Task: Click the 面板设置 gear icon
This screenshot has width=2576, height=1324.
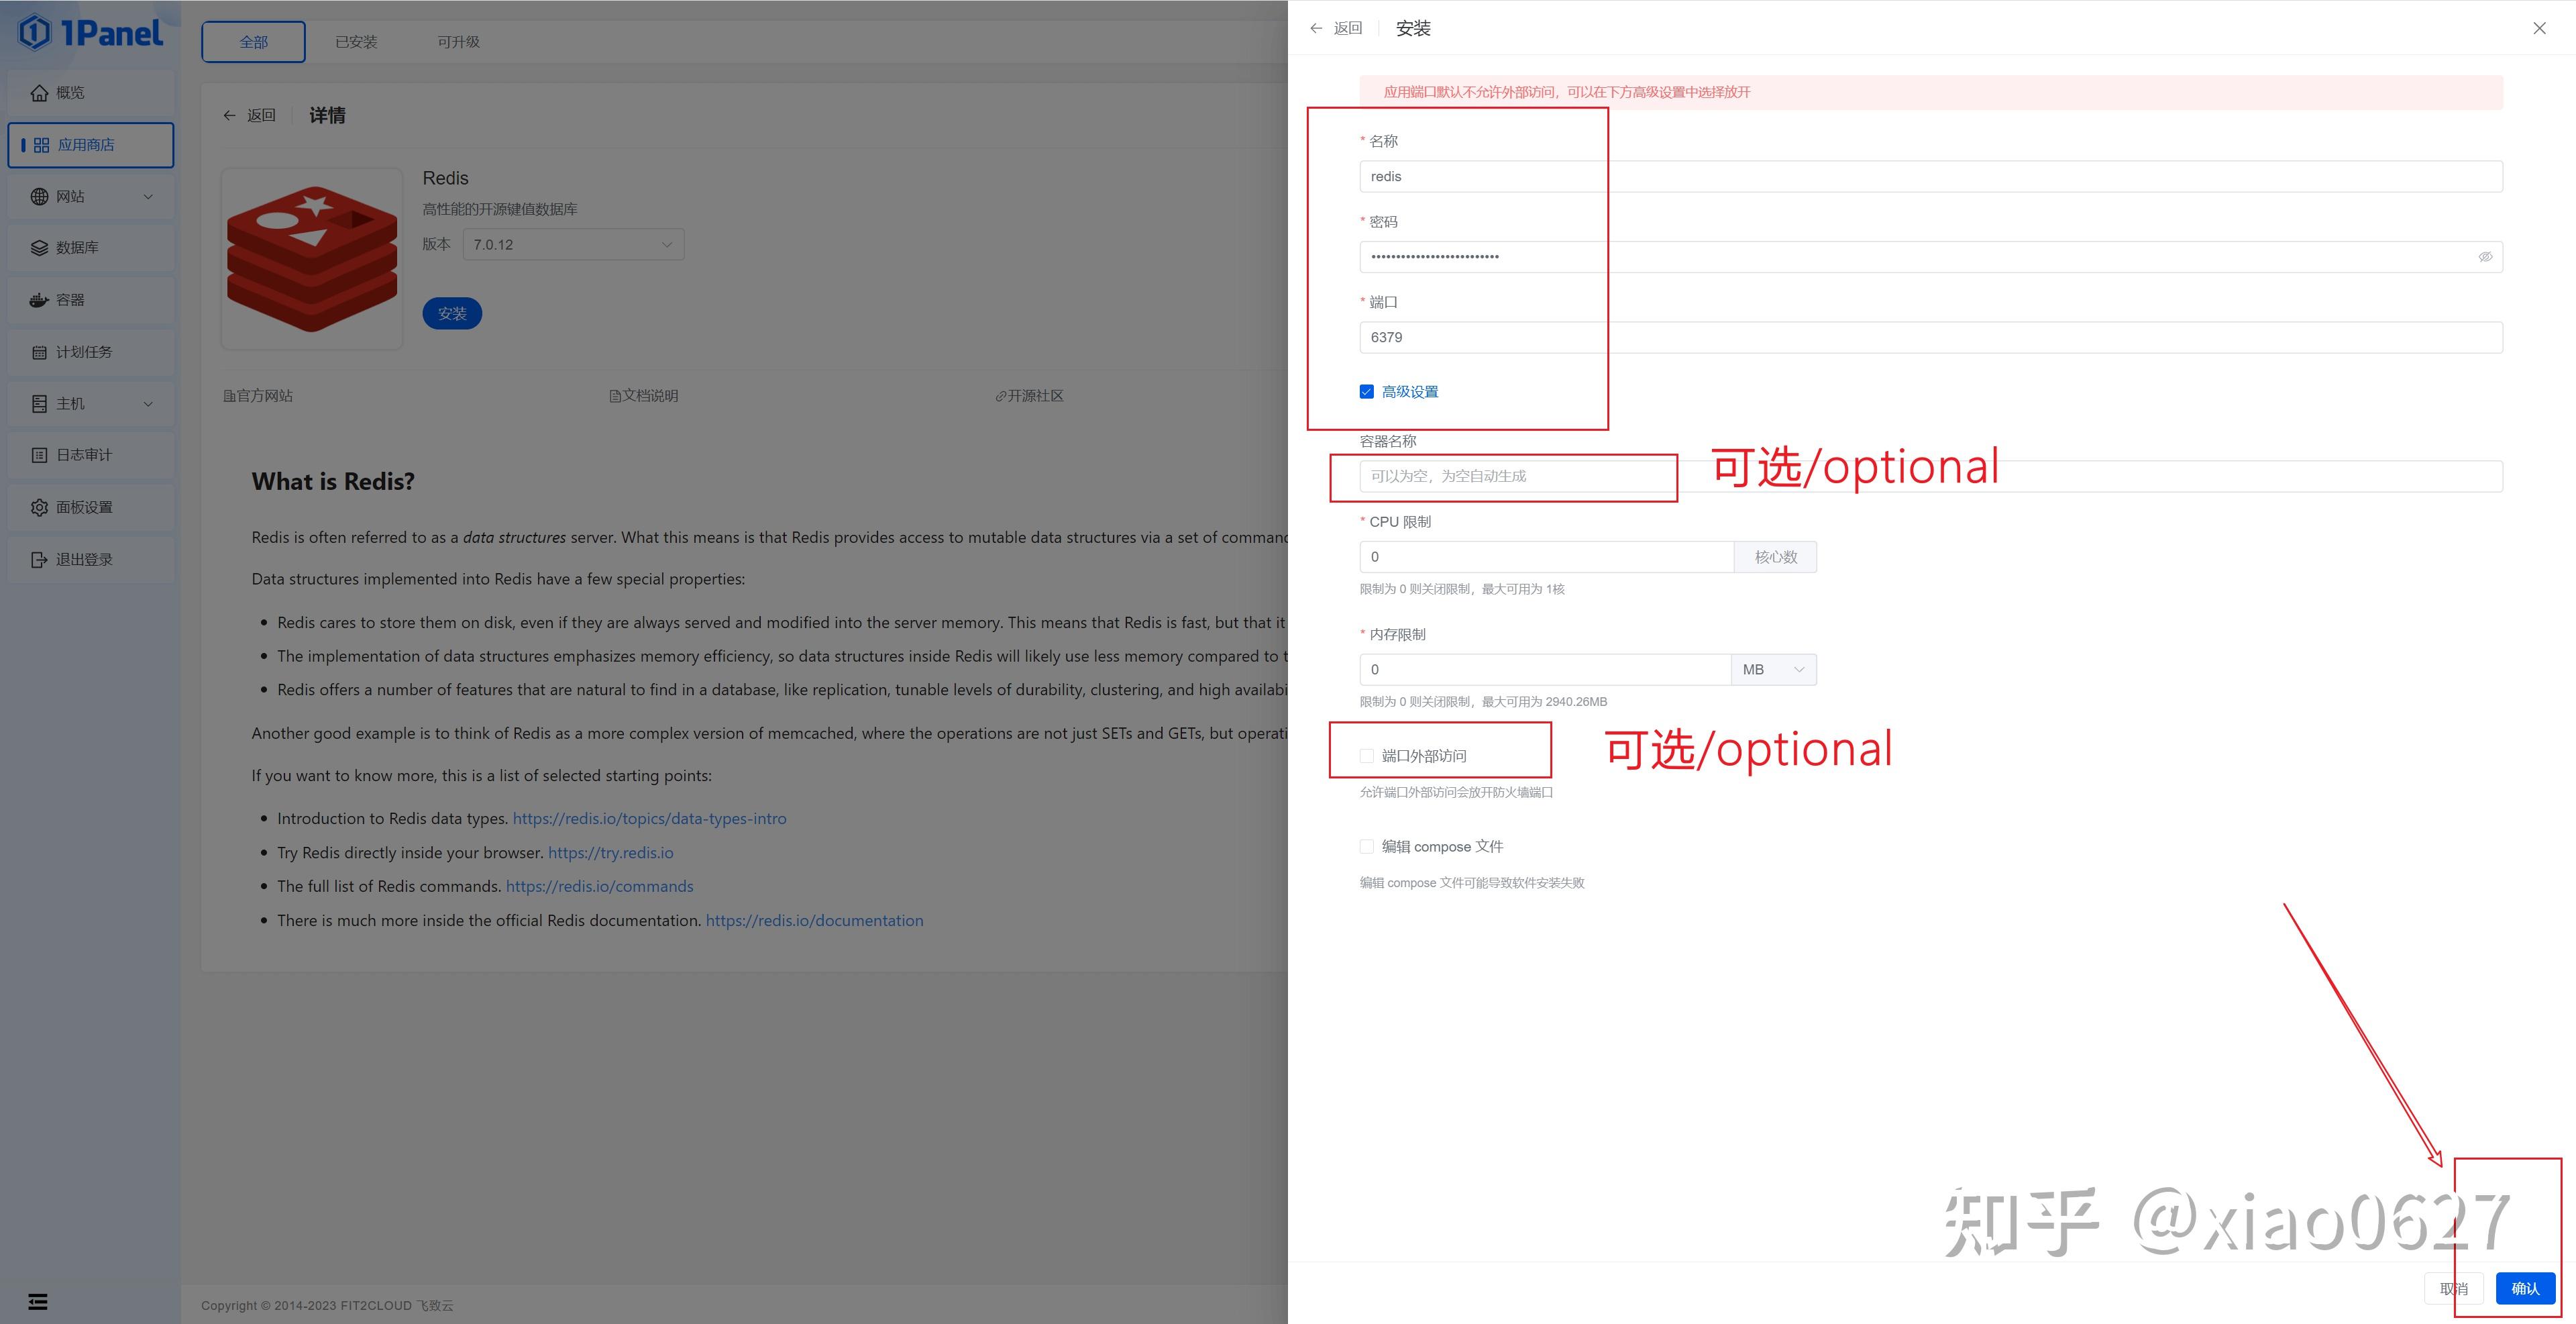Action: [x=39, y=507]
